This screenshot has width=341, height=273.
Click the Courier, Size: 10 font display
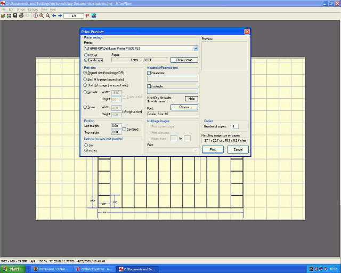pyautogui.click(x=173, y=114)
